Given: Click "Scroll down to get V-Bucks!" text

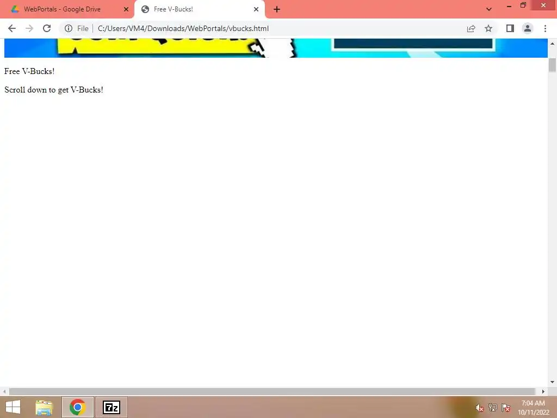Looking at the screenshot, I should coord(54,90).
